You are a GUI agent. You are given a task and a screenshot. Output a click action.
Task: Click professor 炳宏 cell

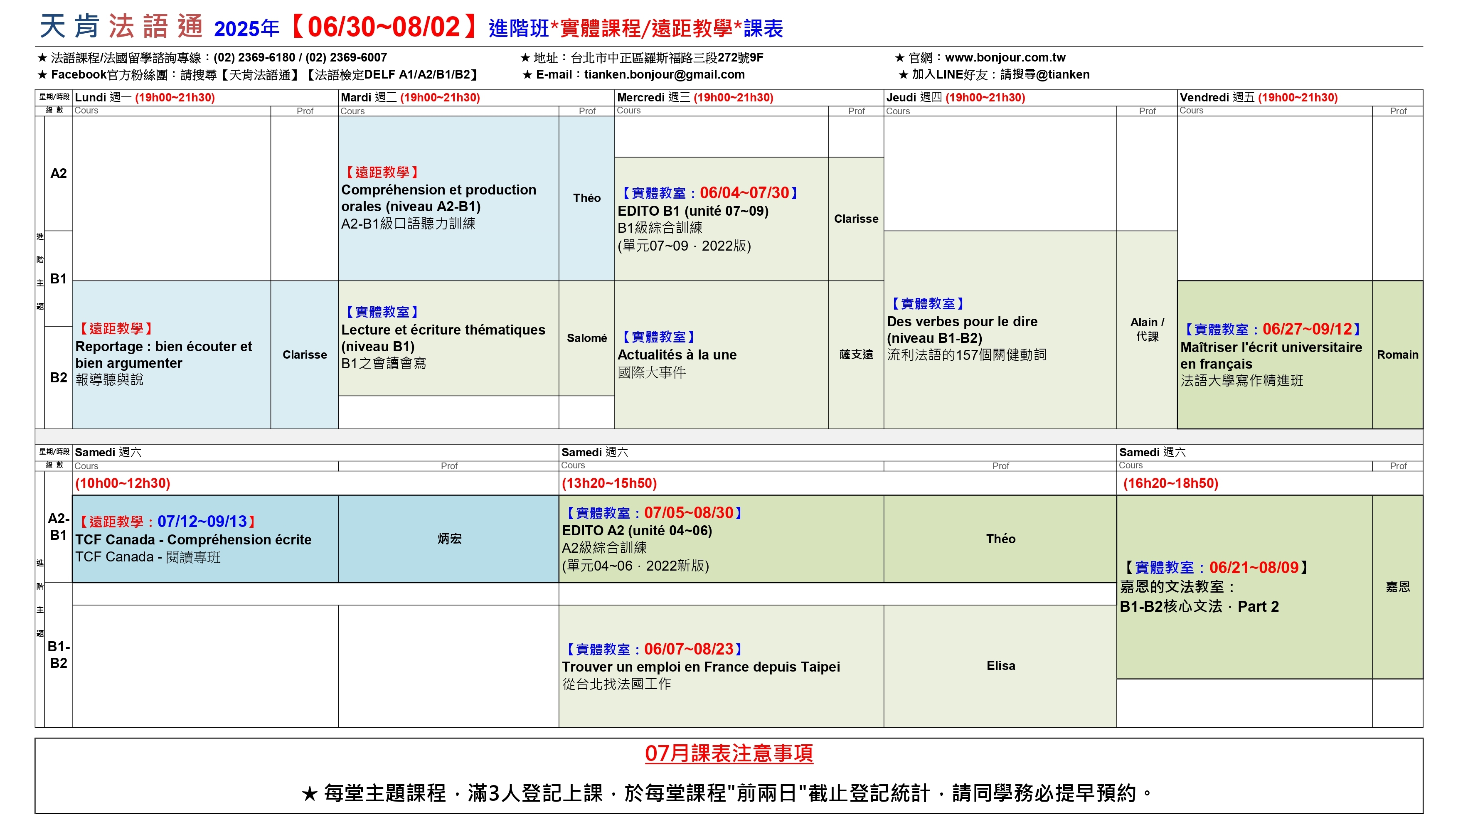coord(449,539)
